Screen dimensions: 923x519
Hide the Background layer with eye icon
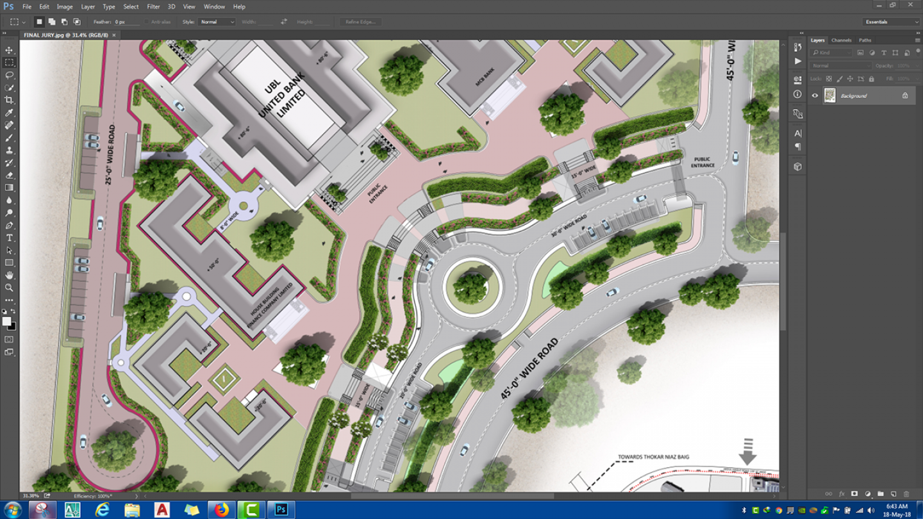(x=815, y=95)
